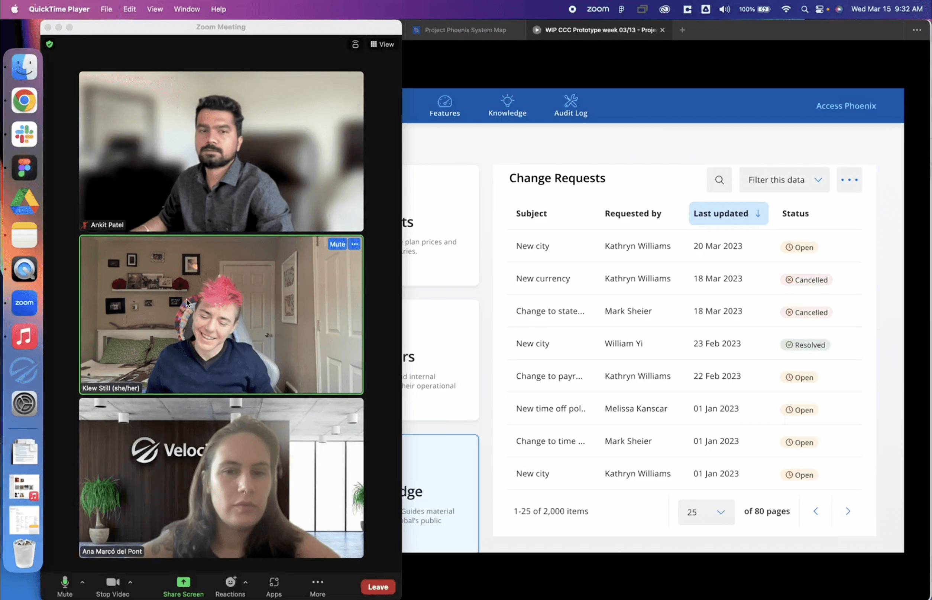Toggle Stop Video camera control
The image size is (932, 600).
tap(113, 582)
